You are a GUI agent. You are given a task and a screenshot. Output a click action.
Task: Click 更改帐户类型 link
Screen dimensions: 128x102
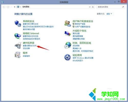tap(80, 24)
